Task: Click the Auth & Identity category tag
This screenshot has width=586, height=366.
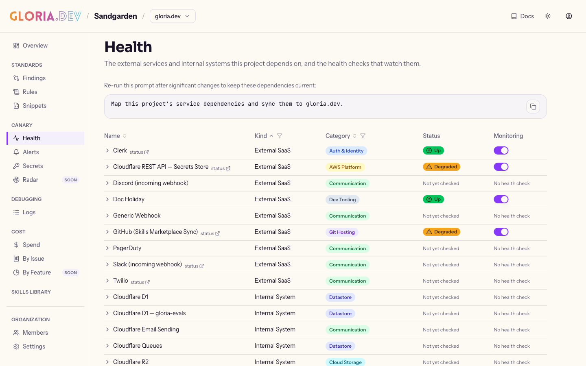Action: point(346,151)
